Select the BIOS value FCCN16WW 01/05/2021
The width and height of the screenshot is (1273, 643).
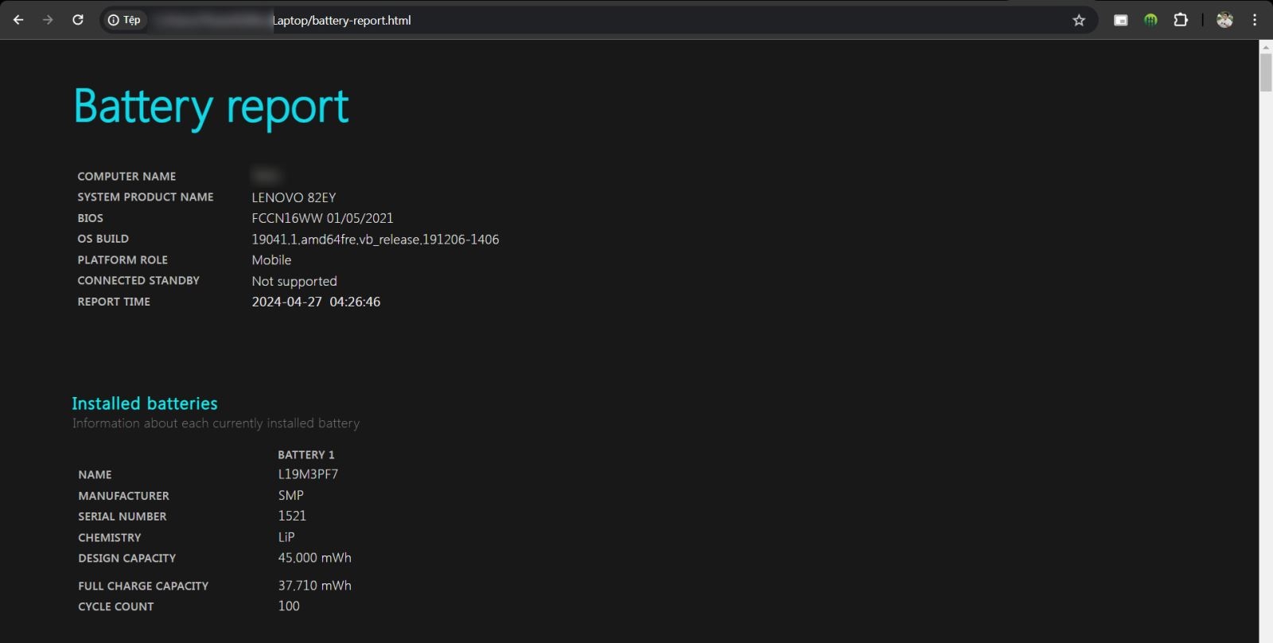[x=322, y=218]
